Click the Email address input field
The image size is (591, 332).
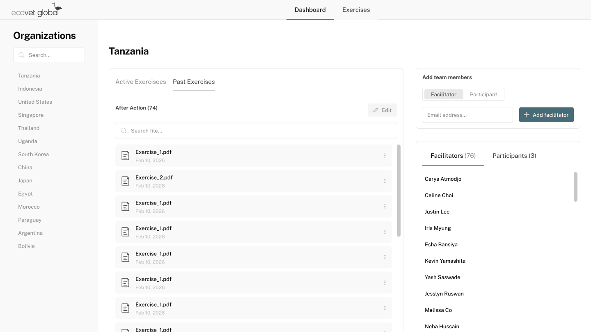[467, 115]
